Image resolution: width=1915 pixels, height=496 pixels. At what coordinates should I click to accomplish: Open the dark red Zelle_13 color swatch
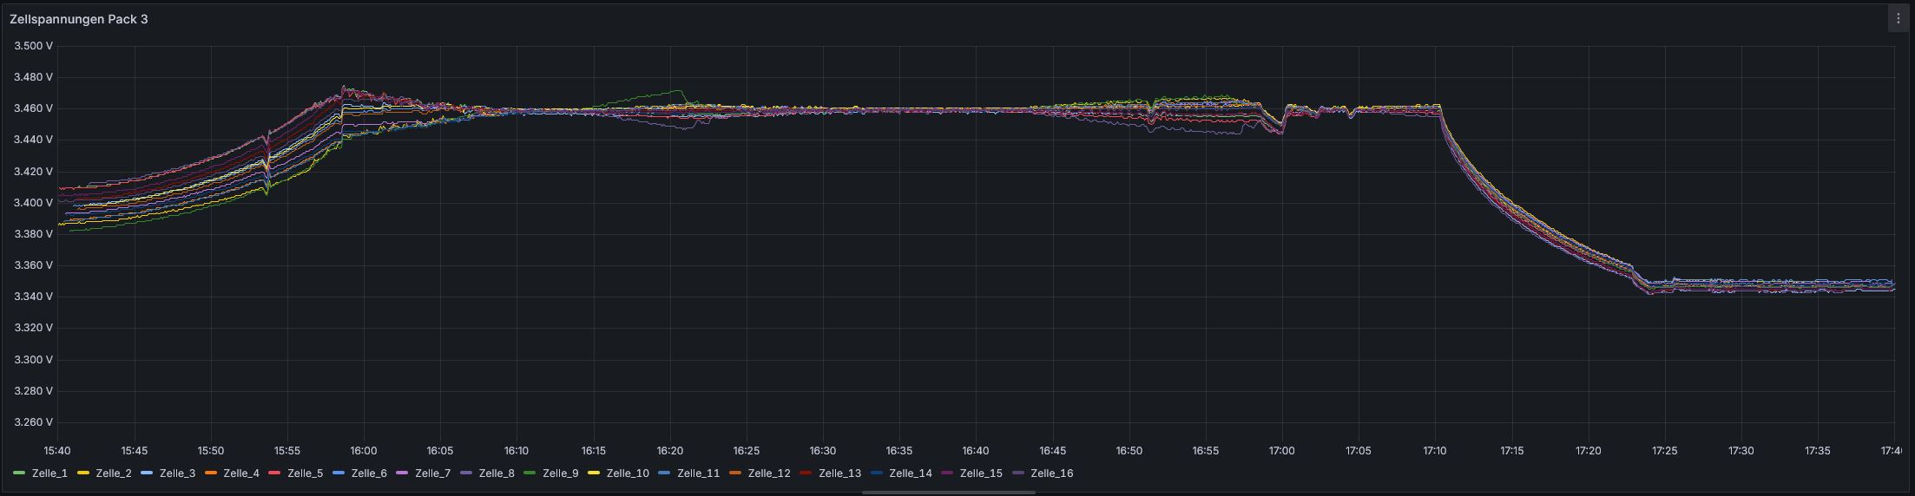click(x=806, y=473)
